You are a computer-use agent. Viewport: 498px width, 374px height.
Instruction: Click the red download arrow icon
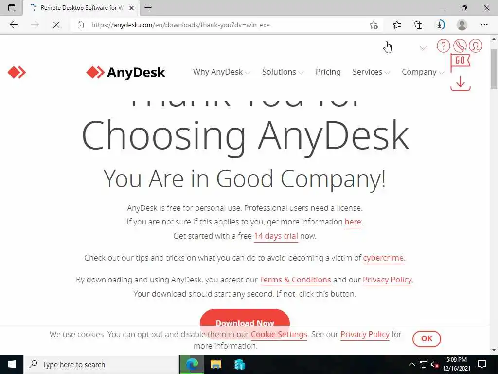tap(460, 83)
